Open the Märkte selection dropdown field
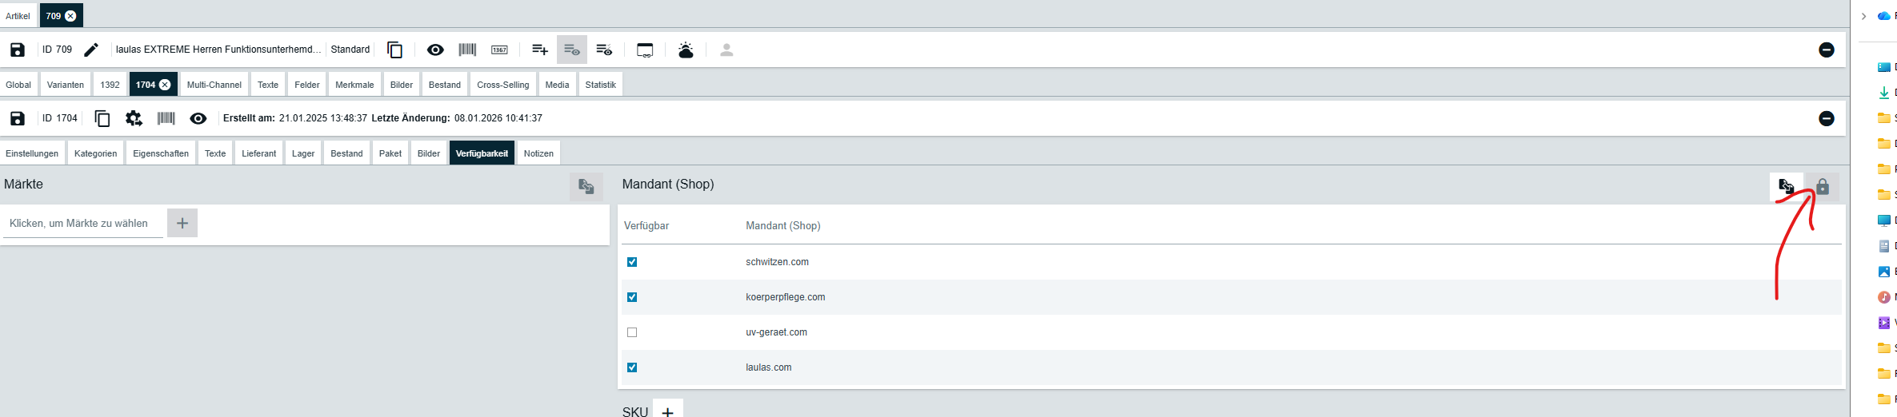Image resolution: width=1897 pixels, height=417 pixels. click(82, 223)
